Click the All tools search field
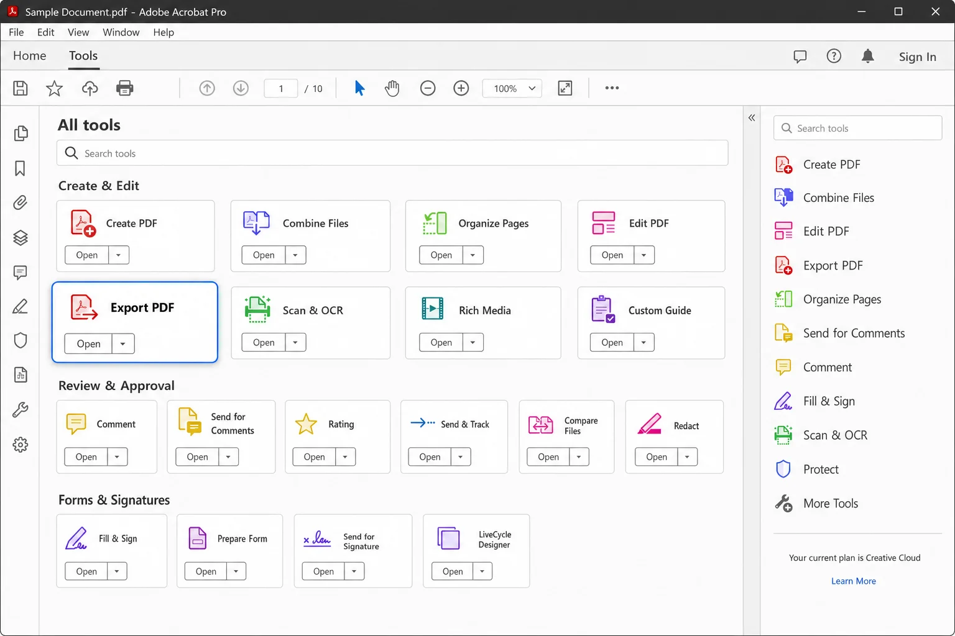 click(392, 153)
